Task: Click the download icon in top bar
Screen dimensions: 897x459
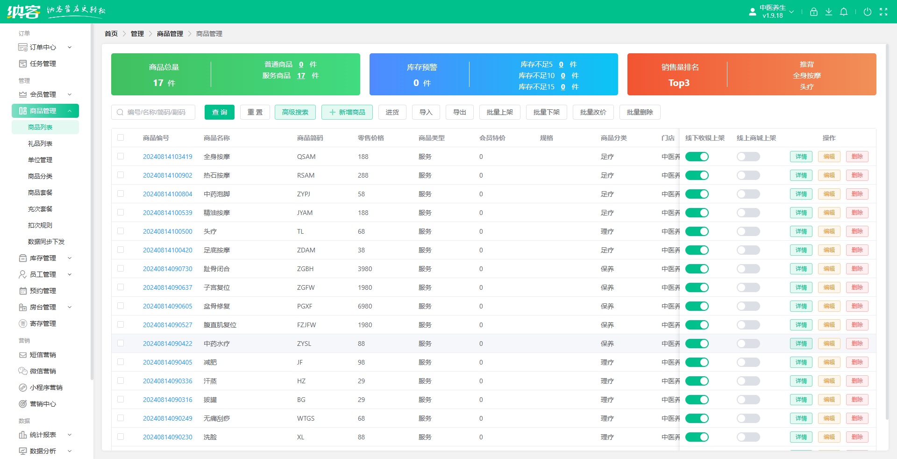Action: pos(828,12)
